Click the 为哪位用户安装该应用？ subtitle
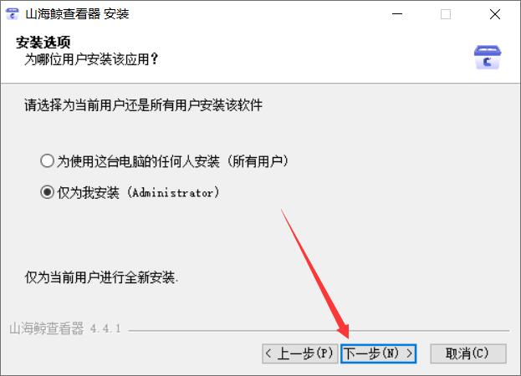The width and height of the screenshot is (521, 376). 91,59
